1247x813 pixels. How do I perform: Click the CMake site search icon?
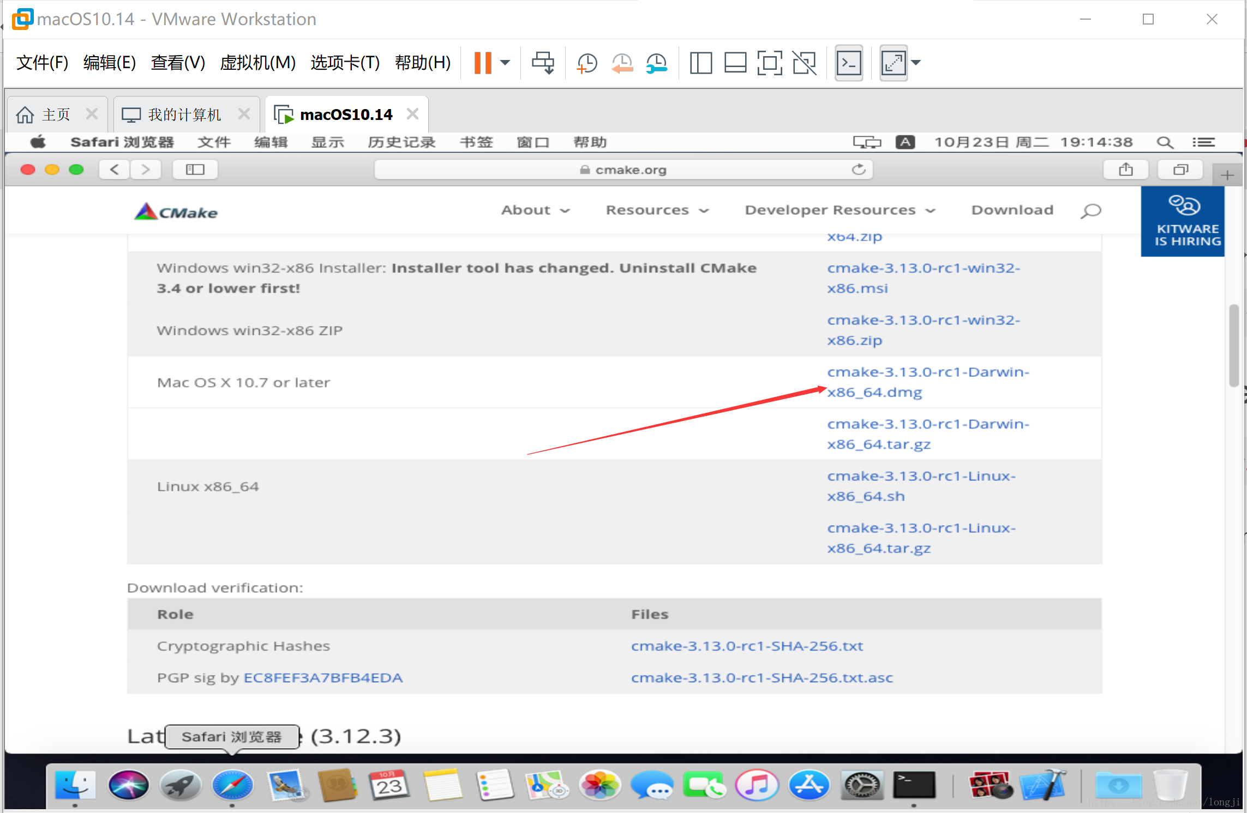click(x=1090, y=211)
